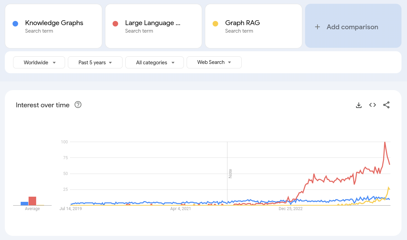Open the embed code for the chart
The image size is (407, 240).
pyautogui.click(x=372, y=105)
